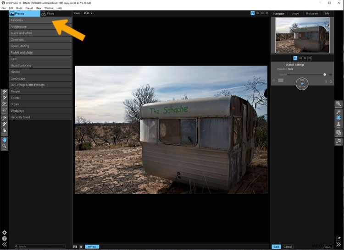Open the Zoom percentage dropdown
The height and width of the screenshot is (250, 344).
(x=88, y=13)
